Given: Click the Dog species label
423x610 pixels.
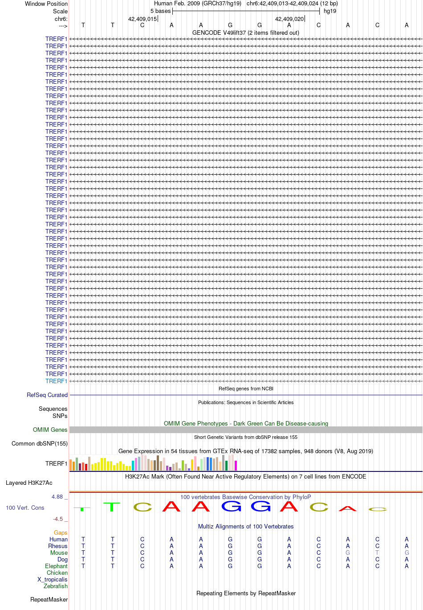Looking at the screenshot, I should [x=63, y=560].
